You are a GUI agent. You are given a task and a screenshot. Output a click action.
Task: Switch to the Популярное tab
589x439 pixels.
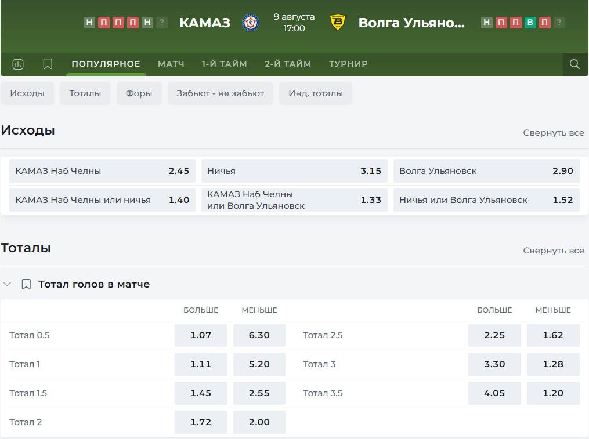pyautogui.click(x=106, y=64)
